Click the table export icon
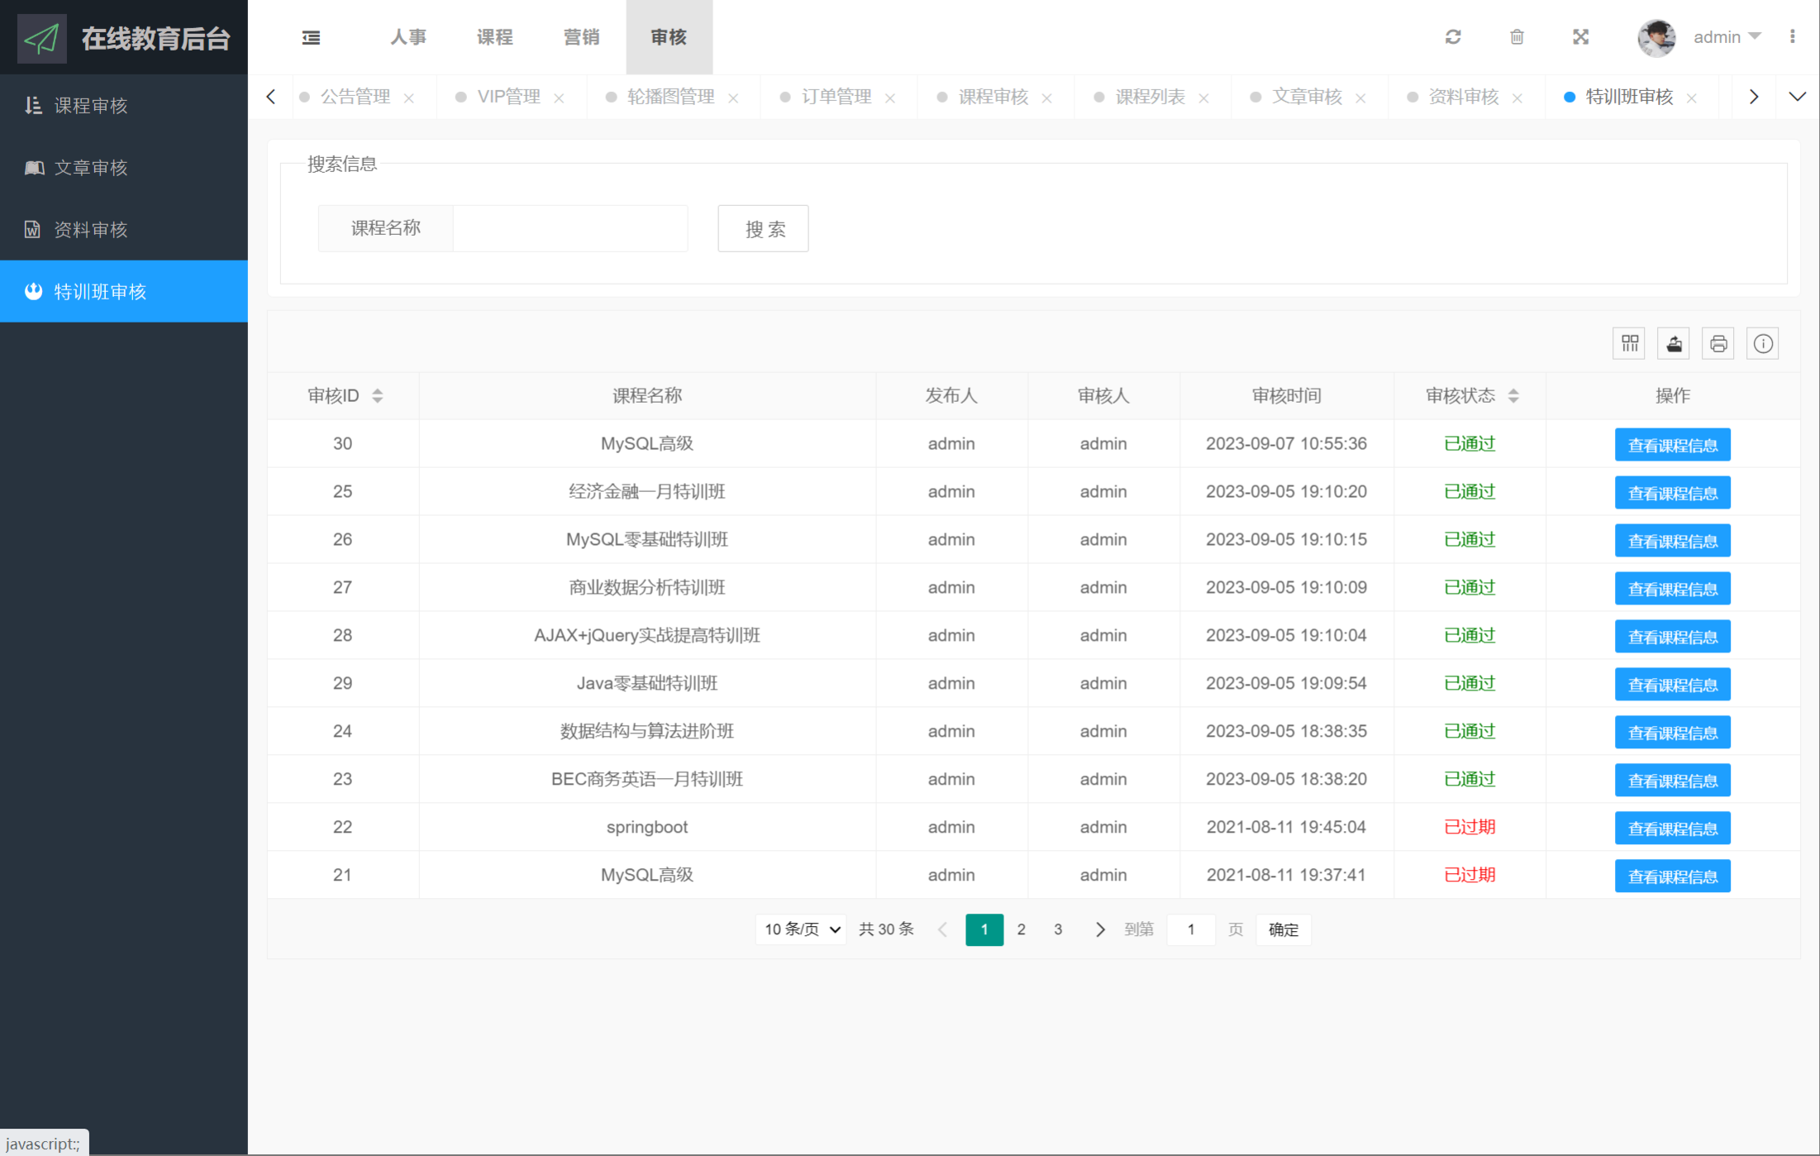The height and width of the screenshot is (1156, 1820). 1674,343
